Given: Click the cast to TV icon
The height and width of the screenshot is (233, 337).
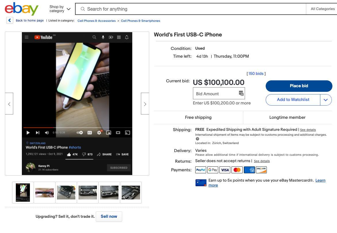Looking at the screenshot, I should tap(127, 133).
